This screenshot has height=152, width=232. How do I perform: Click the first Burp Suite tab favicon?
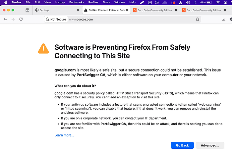click(135, 10)
